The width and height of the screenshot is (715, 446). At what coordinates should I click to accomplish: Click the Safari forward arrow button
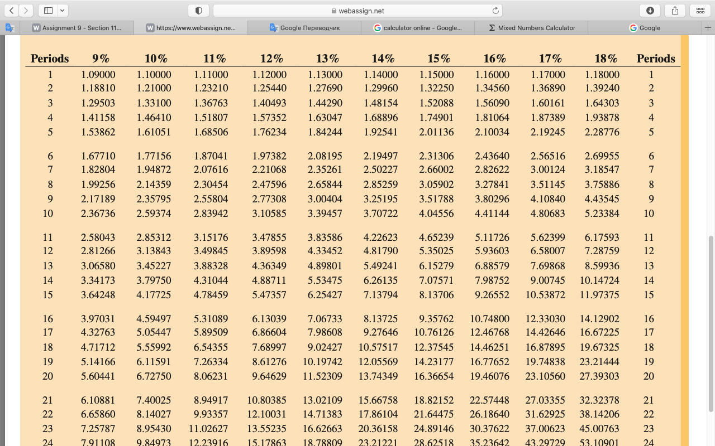coord(26,11)
